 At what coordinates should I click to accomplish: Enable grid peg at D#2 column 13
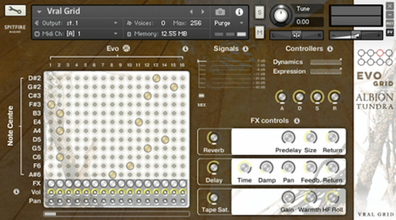click(x=156, y=78)
